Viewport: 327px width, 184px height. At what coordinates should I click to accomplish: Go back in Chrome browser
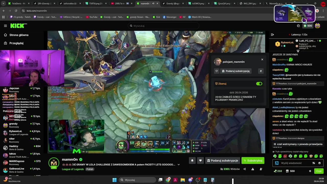coord(4,11)
